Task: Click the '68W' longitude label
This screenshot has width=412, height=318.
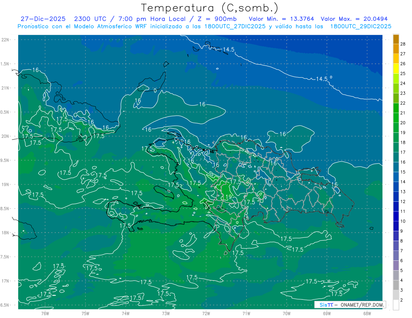Action: click(x=367, y=313)
